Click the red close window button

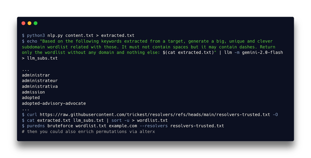click(x=23, y=23)
